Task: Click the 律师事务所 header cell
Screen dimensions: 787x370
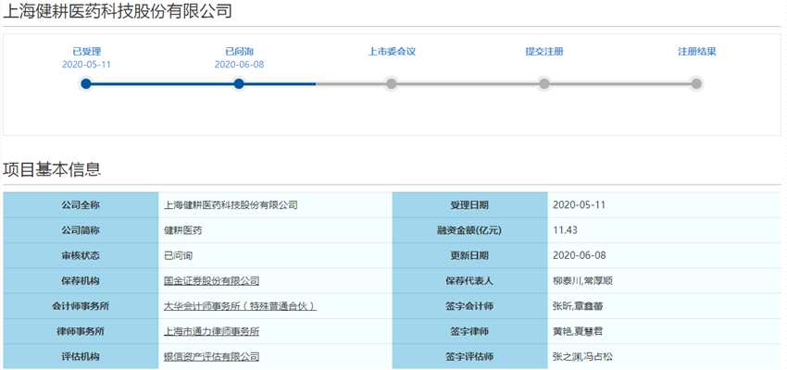Action: pos(81,331)
